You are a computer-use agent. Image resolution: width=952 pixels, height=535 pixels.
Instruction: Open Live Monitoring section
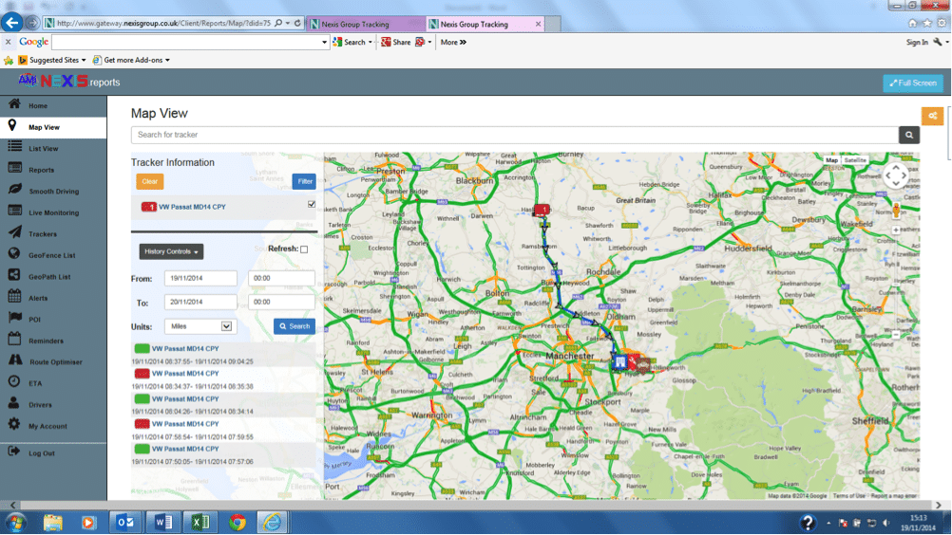[53, 212]
